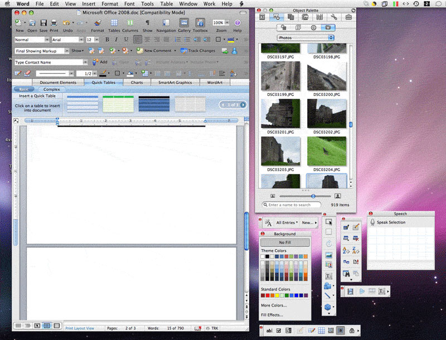Click the Print icon in the toolbar
Image resolution: width=446 pixels, height=340 pixels.
point(54,23)
